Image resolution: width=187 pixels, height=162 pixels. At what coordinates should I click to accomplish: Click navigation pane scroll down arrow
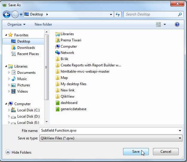(x=47, y=122)
